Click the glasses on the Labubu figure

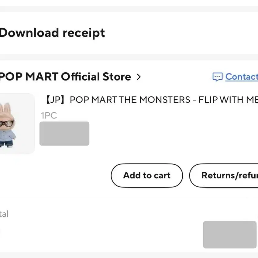[6, 123]
